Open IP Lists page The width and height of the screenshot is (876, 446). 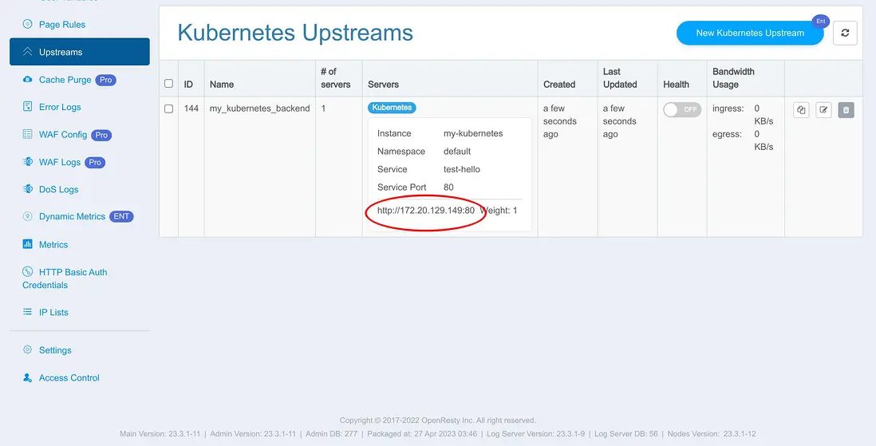[53, 313]
